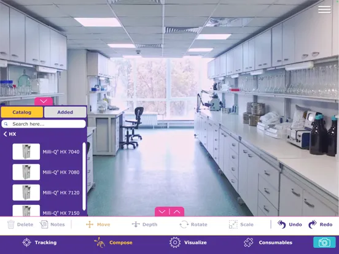339x254 pixels.
Task: Click the Milli-Q HX 7120 label
Action: (61, 193)
